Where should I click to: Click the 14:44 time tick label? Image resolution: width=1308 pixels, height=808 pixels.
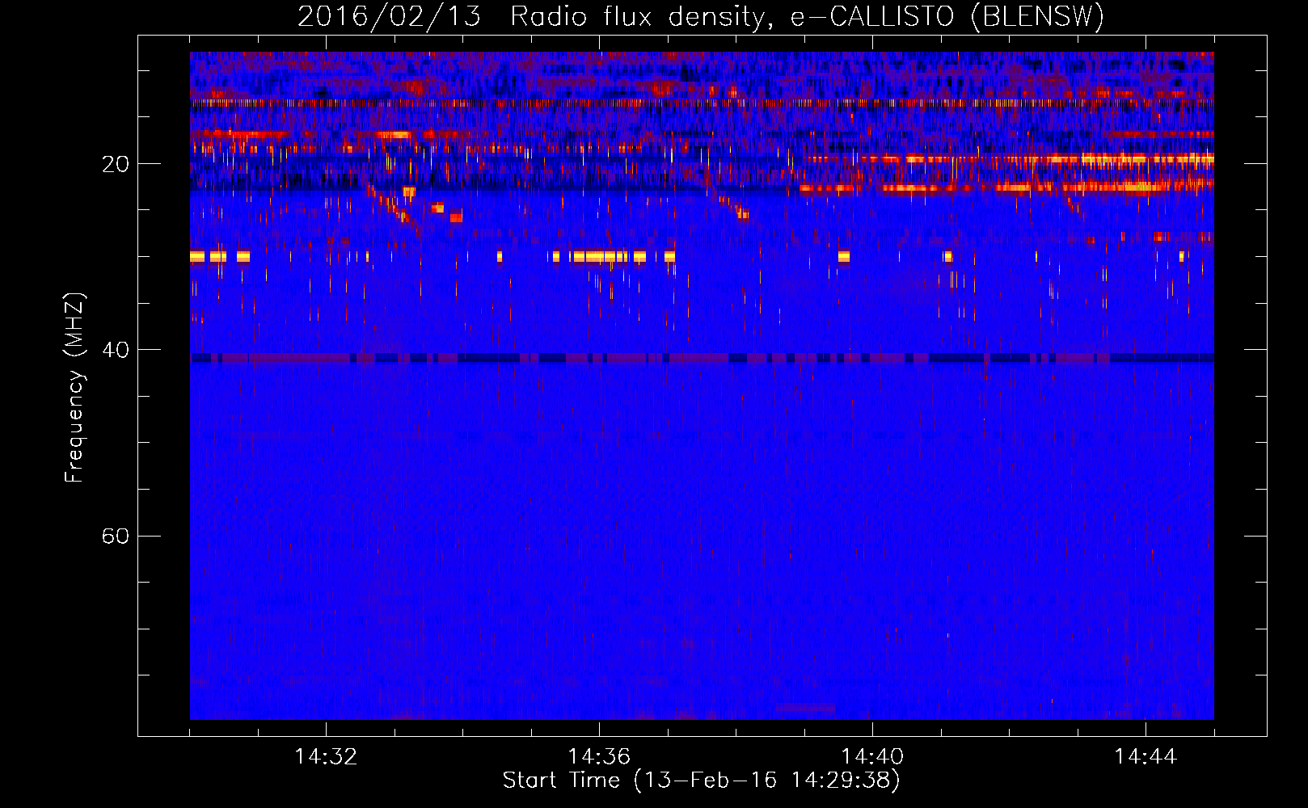tap(1146, 757)
